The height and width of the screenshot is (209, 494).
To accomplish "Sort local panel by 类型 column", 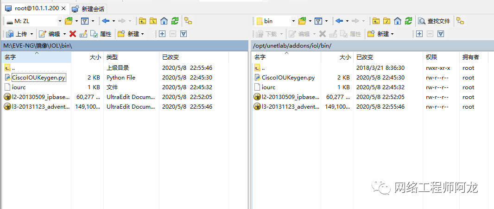I will pos(131,57).
